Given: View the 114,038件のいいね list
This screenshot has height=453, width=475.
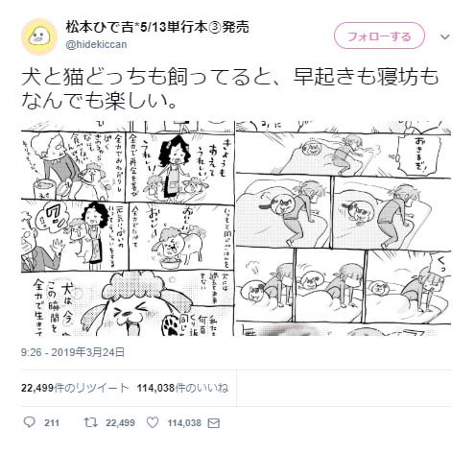Looking at the screenshot, I should click(182, 388).
